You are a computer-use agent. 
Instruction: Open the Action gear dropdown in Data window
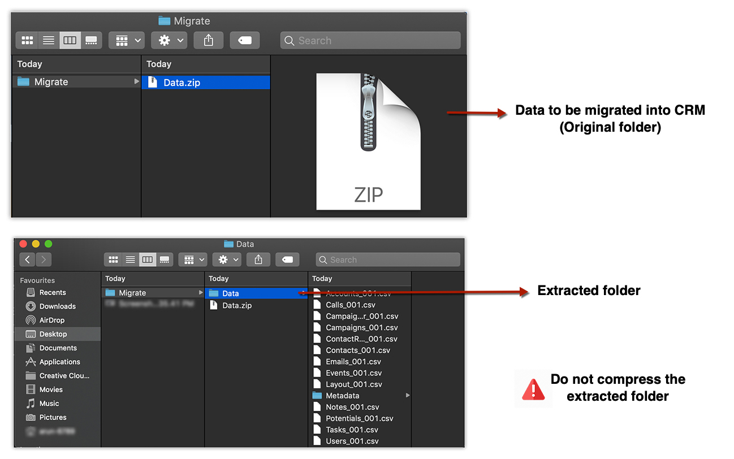click(x=228, y=259)
